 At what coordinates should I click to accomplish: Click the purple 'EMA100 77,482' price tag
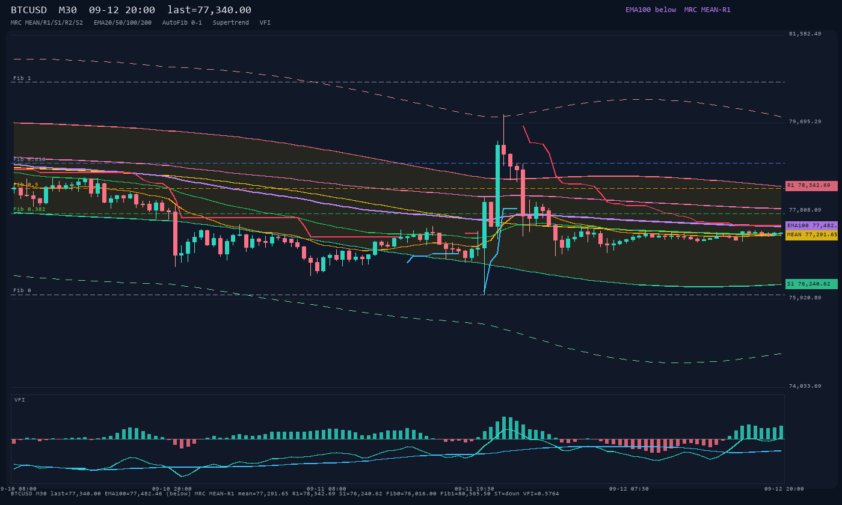(x=811, y=225)
